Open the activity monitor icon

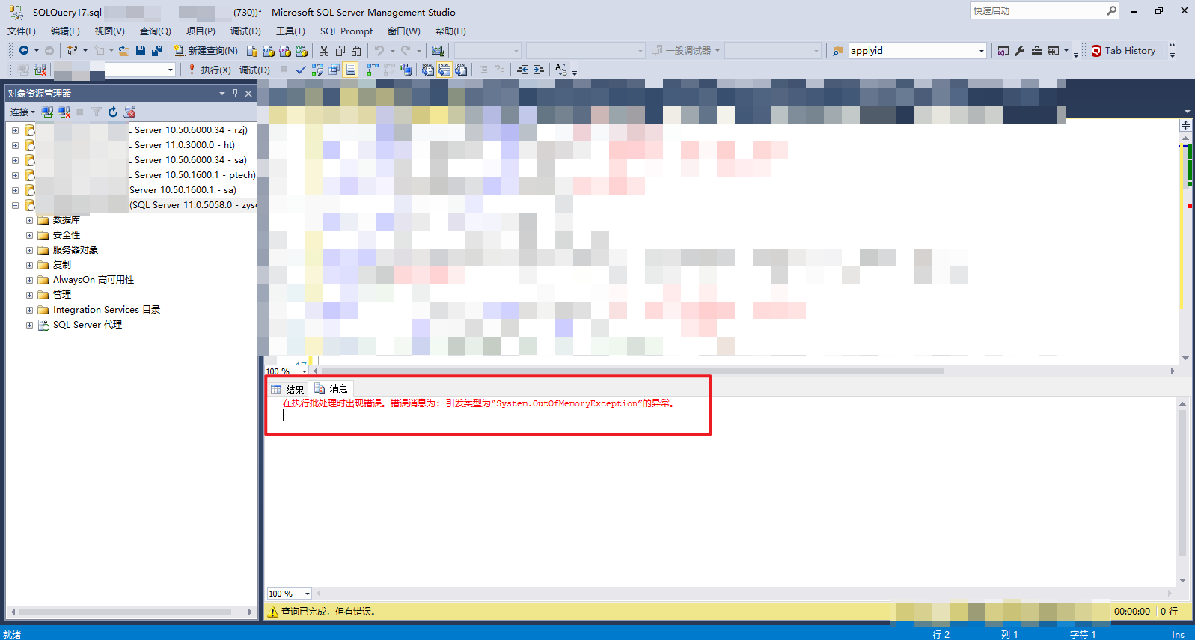(x=438, y=51)
